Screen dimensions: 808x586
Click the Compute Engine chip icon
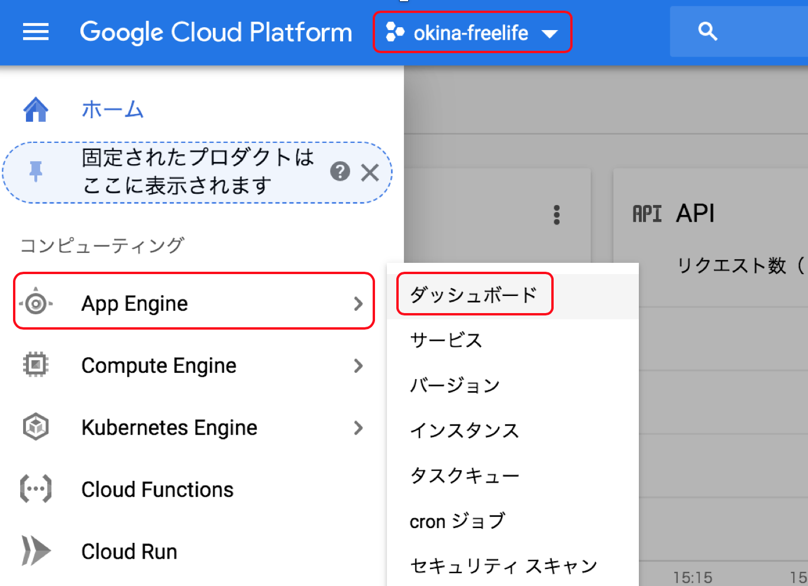[x=35, y=365]
